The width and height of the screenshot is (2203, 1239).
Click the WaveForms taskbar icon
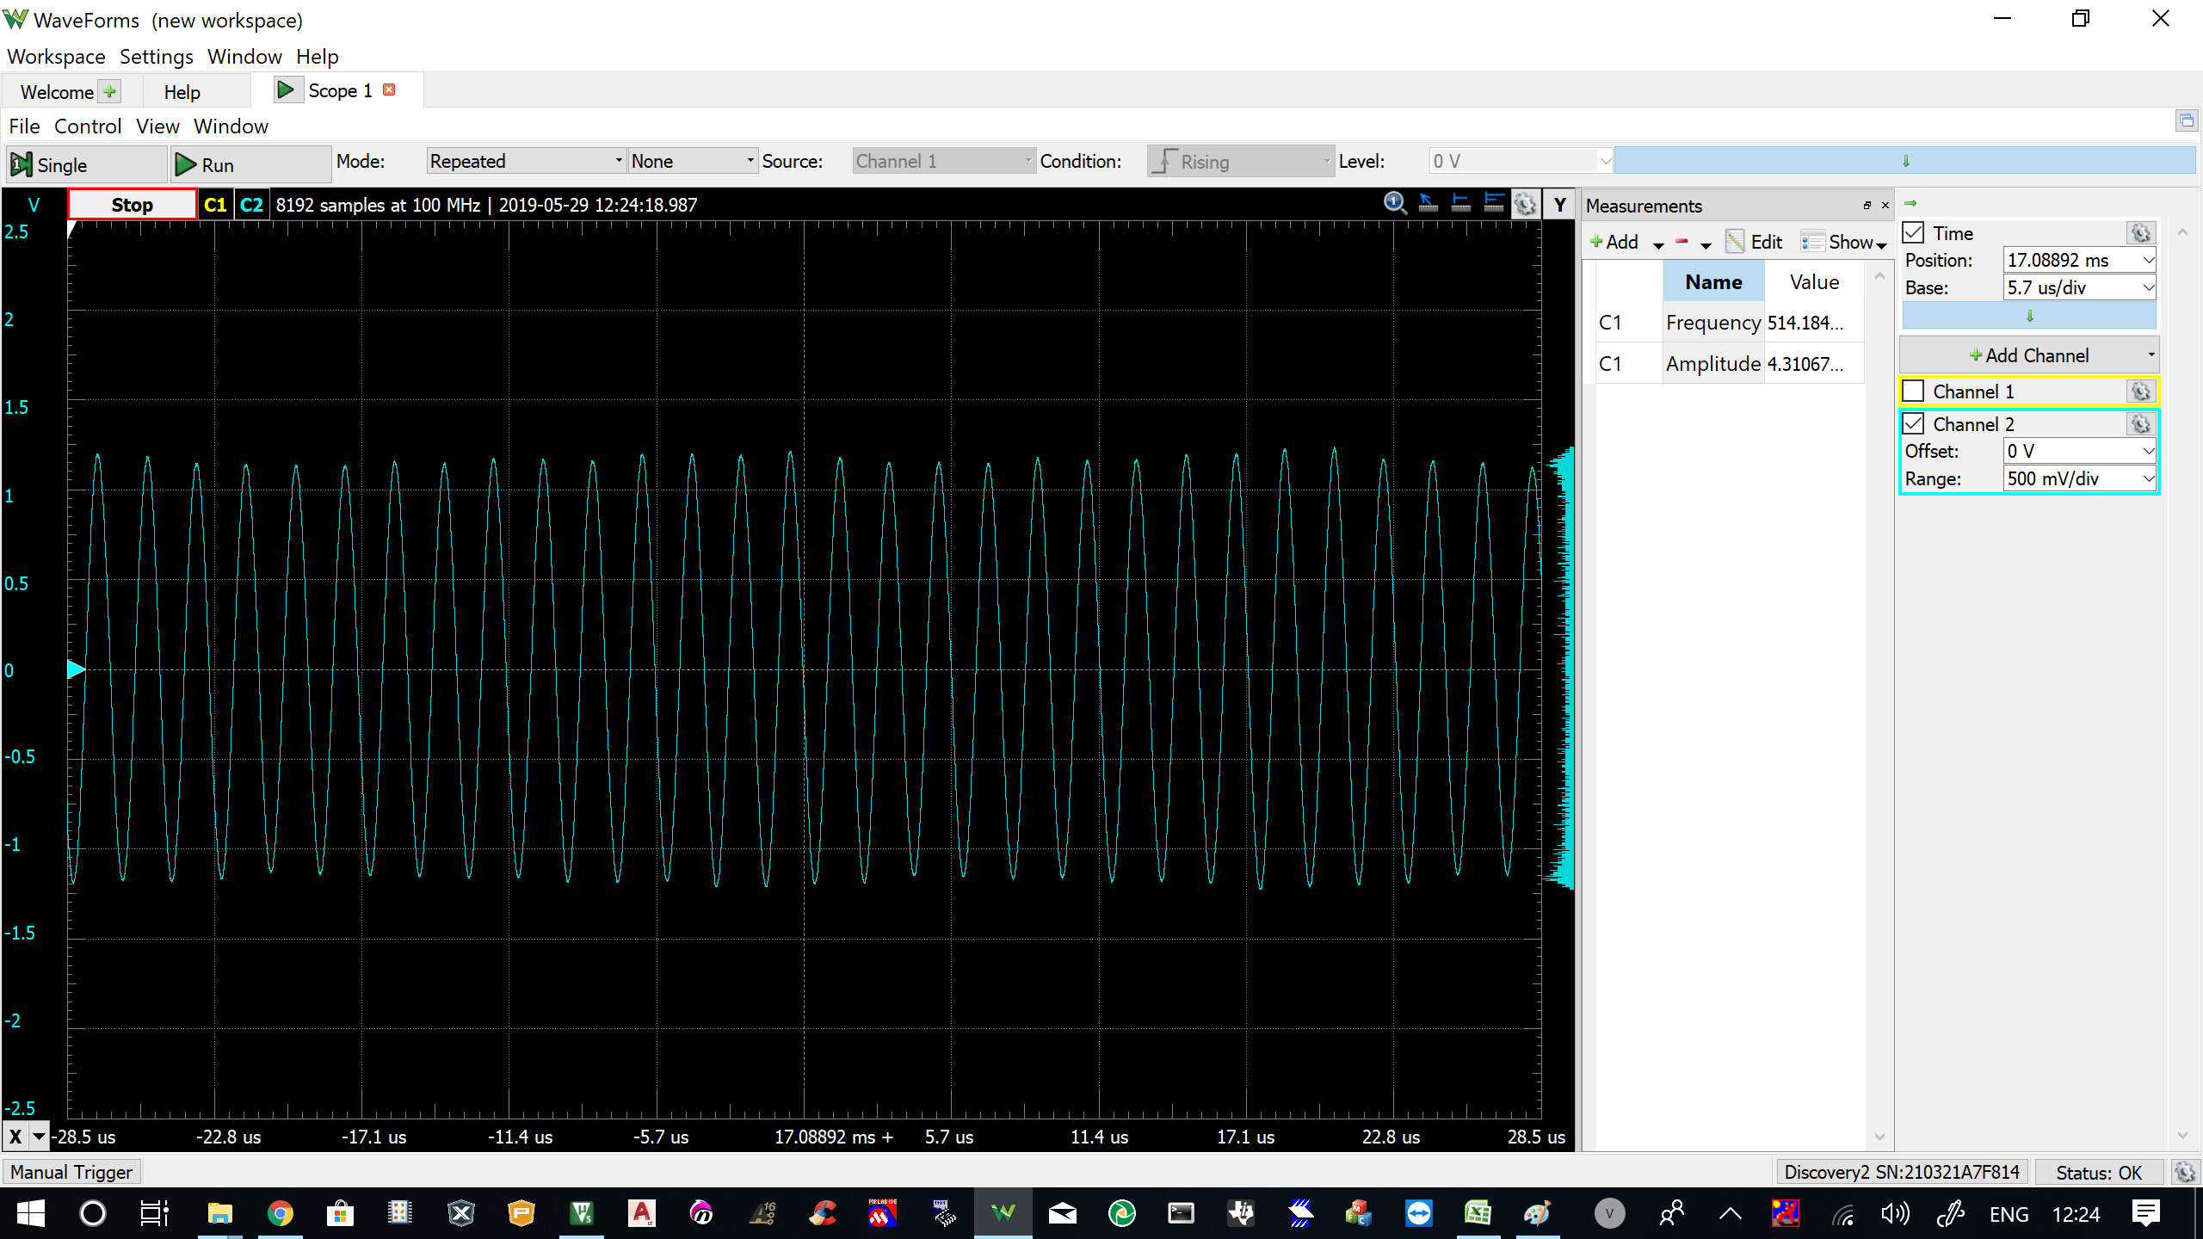click(1003, 1214)
